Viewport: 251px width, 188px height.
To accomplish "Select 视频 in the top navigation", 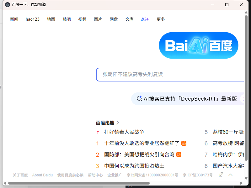I will point(82,19).
